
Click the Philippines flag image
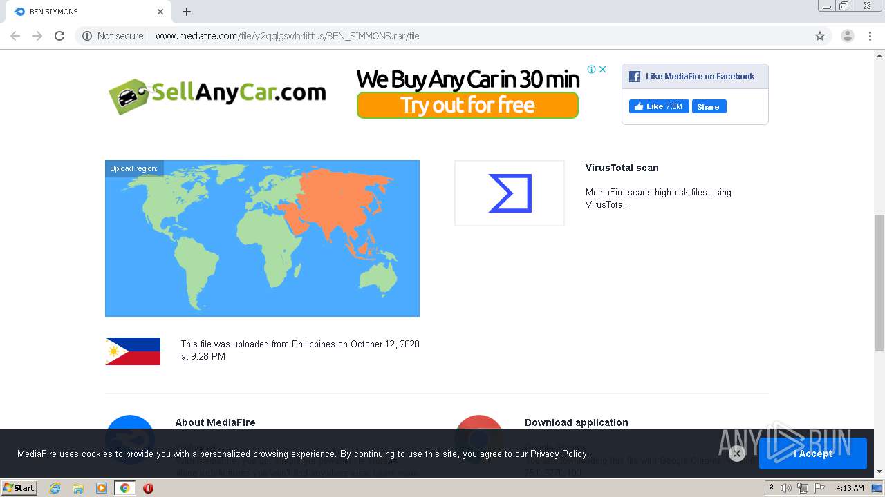coord(133,351)
